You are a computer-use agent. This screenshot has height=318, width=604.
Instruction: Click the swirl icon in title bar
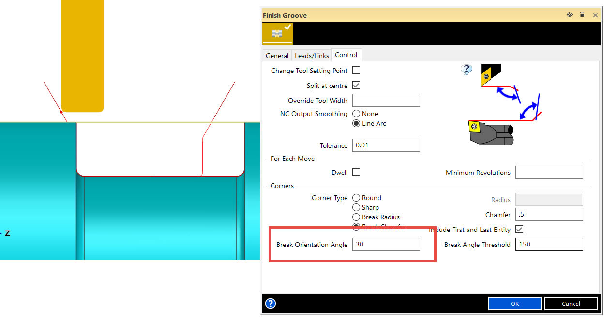click(x=570, y=15)
